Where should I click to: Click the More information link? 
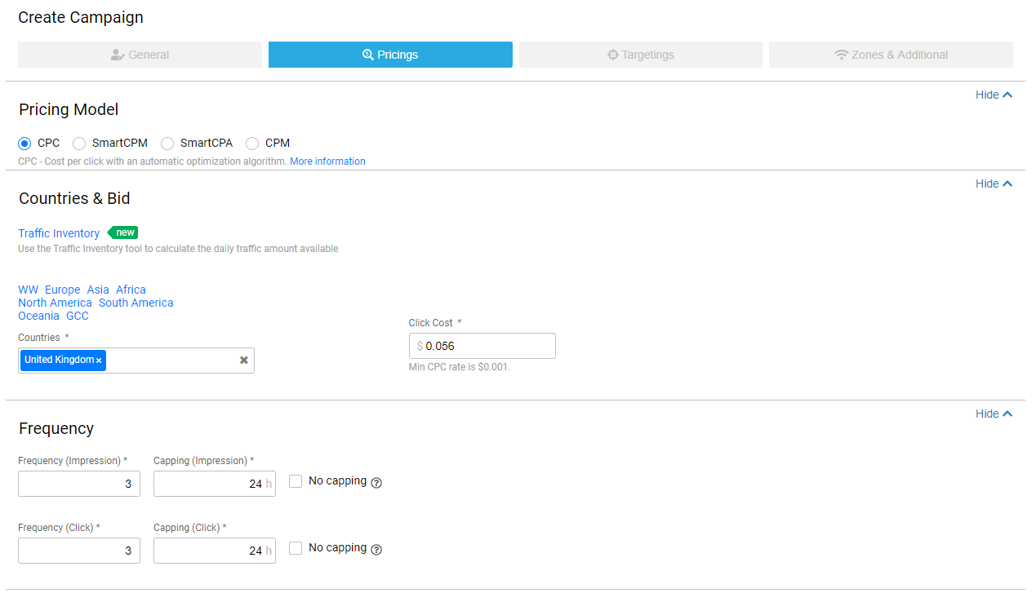(x=327, y=162)
